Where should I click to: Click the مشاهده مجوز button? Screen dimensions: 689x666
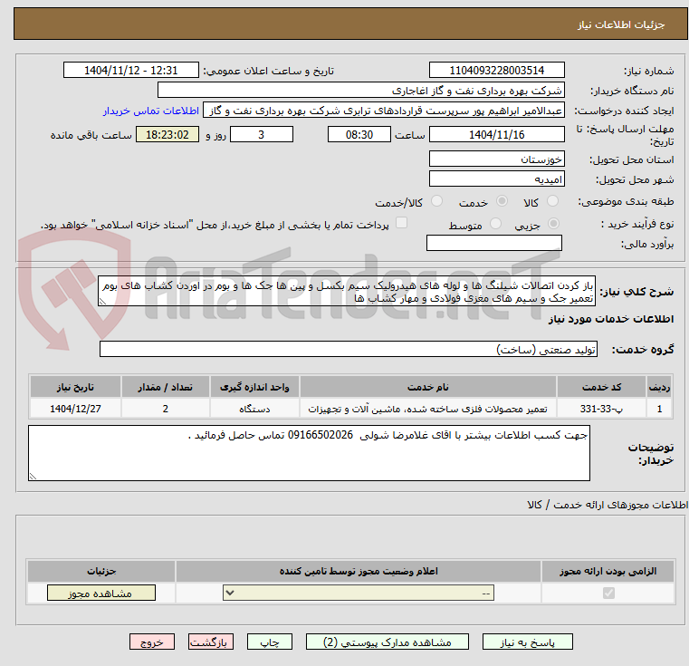tap(101, 593)
